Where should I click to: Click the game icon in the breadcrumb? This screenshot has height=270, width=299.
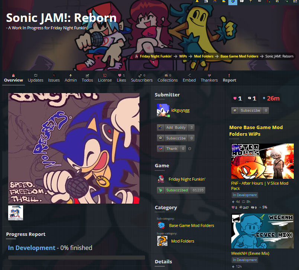(136, 56)
